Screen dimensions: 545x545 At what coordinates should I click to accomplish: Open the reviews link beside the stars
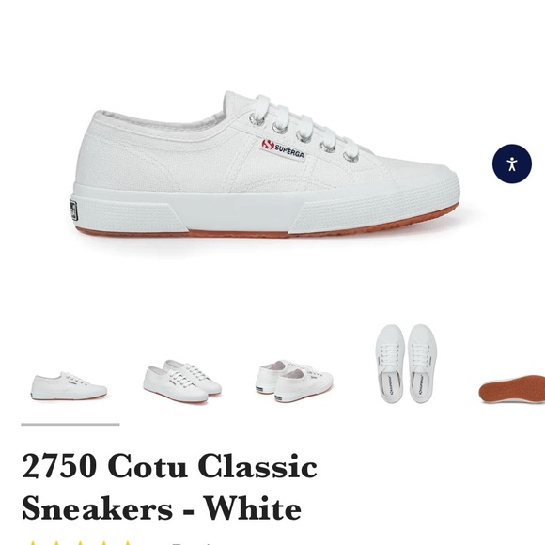[x=192, y=543]
